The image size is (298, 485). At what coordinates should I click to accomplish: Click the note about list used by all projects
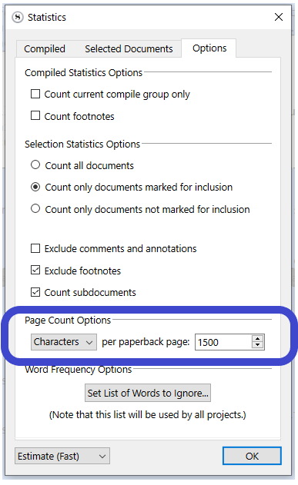point(147,415)
